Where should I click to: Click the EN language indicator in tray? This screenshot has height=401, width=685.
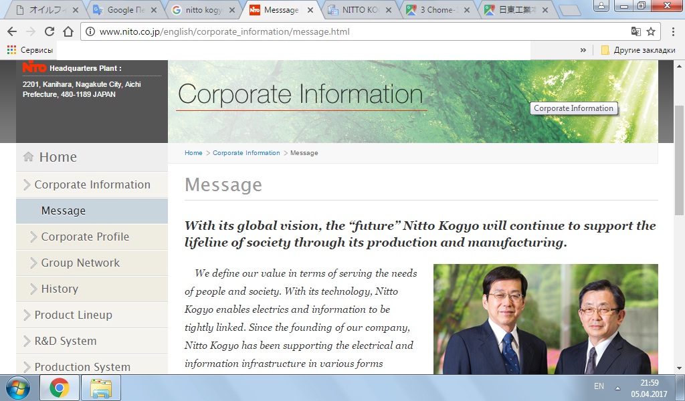tap(599, 386)
